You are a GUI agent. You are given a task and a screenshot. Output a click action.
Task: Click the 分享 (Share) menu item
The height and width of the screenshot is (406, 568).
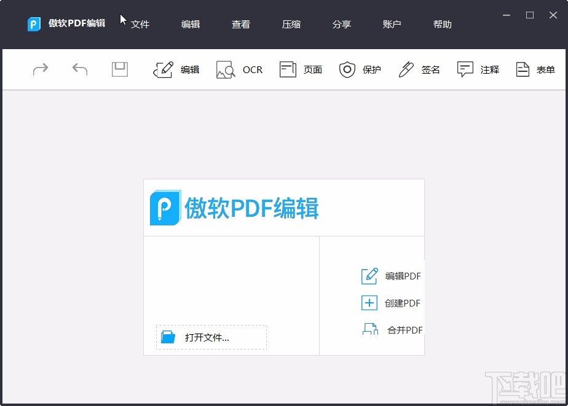click(x=342, y=25)
